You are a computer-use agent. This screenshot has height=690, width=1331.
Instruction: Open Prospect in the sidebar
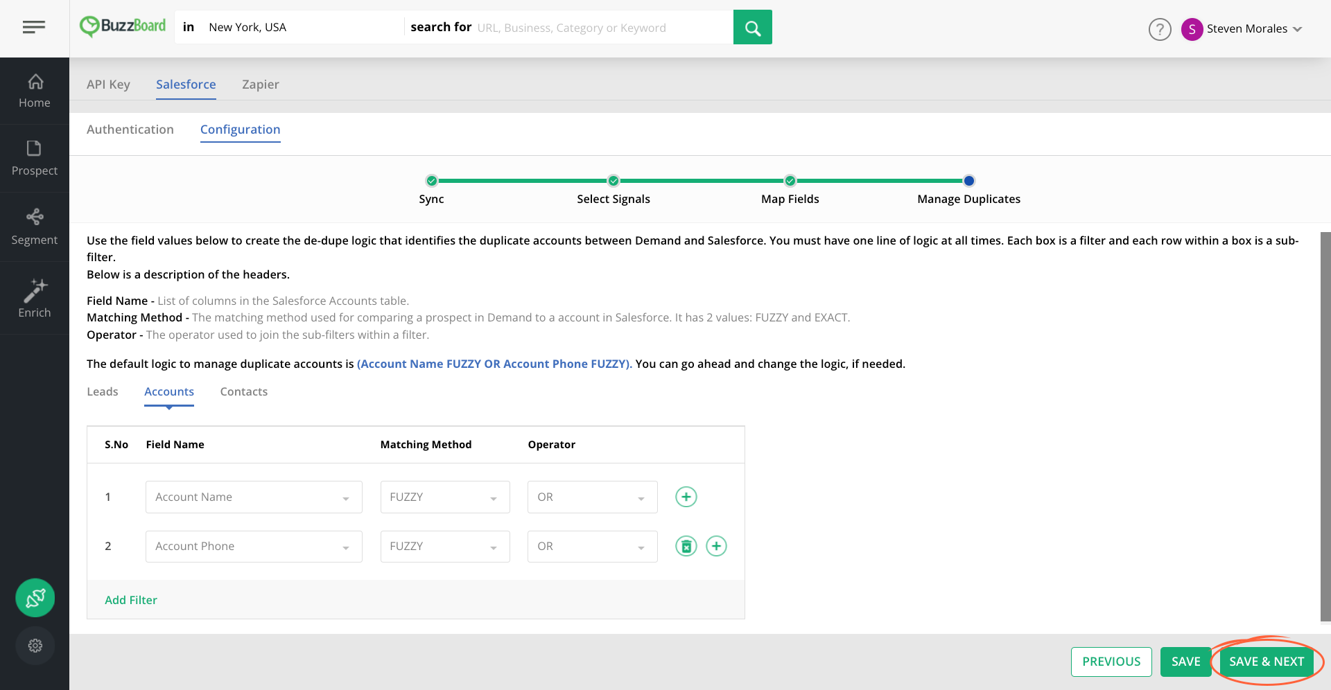(x=35, y=159)
